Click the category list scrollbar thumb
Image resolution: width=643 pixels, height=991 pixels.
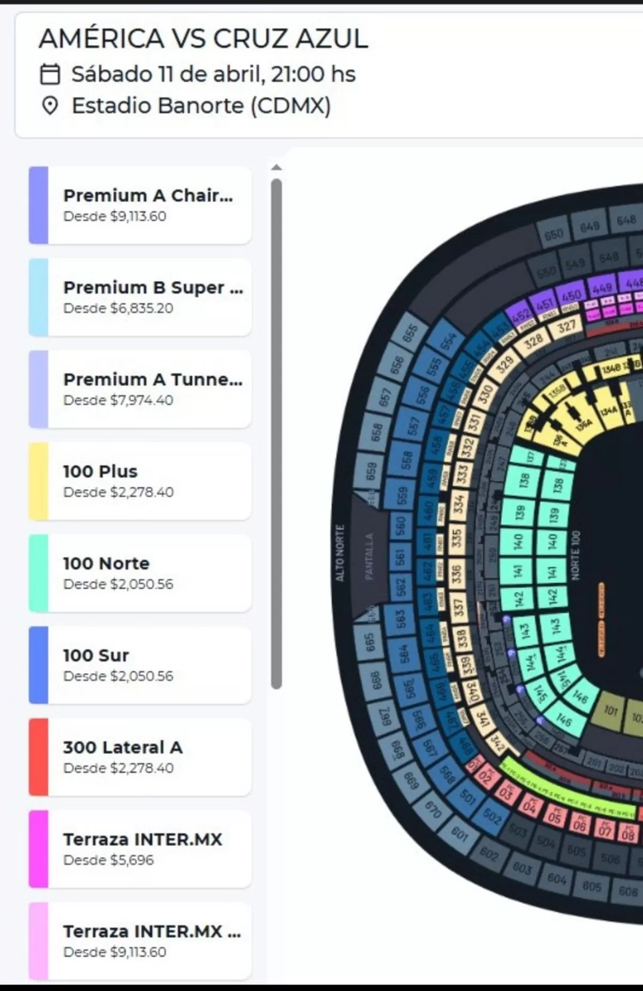tap(276, 434)
